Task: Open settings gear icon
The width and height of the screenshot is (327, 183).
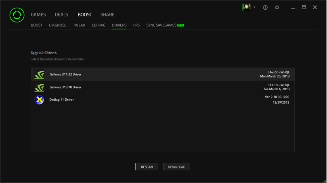Action: (277, 8)
